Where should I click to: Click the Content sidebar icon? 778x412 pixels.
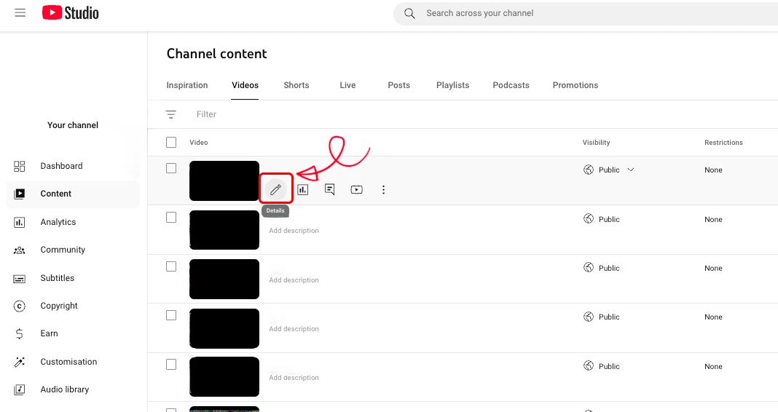pos(20,194)
